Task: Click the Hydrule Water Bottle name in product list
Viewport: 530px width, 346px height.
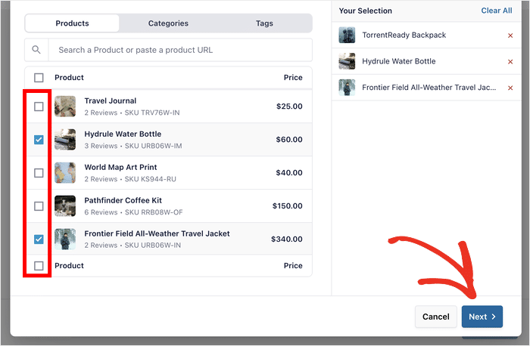Action: [123, 134]
